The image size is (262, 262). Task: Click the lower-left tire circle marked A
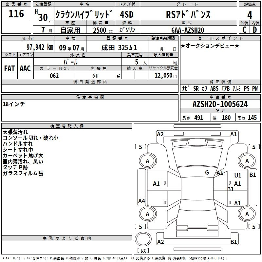[x=147, y=214]
